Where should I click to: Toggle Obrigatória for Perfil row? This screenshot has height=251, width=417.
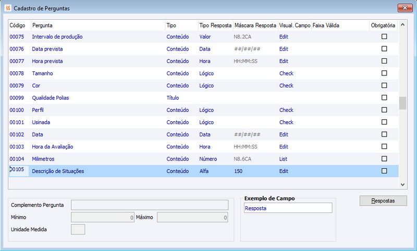point(384,110)
